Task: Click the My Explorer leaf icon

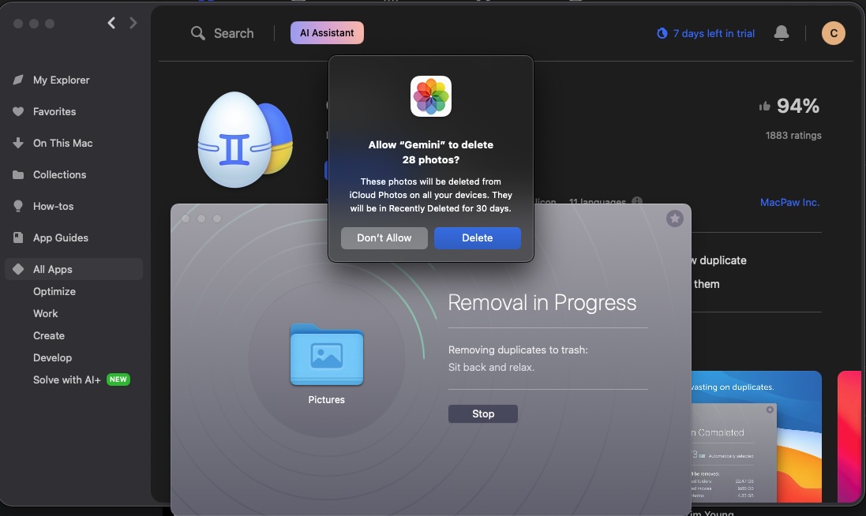Action: [18, 80]
